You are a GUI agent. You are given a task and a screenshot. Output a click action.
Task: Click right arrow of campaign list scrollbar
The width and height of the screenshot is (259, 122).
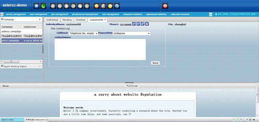[x=41, y=61]
